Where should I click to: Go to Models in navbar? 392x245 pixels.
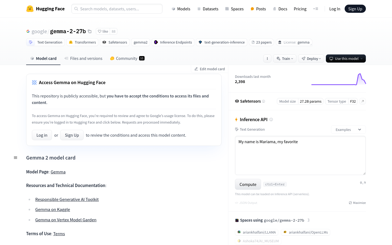pos(181,9)
